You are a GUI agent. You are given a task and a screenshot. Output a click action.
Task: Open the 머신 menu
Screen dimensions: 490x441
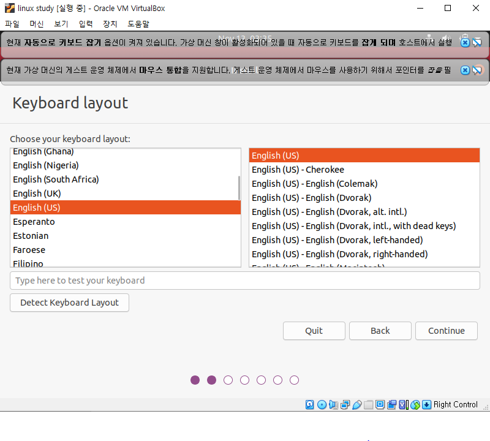pos(37,24)
